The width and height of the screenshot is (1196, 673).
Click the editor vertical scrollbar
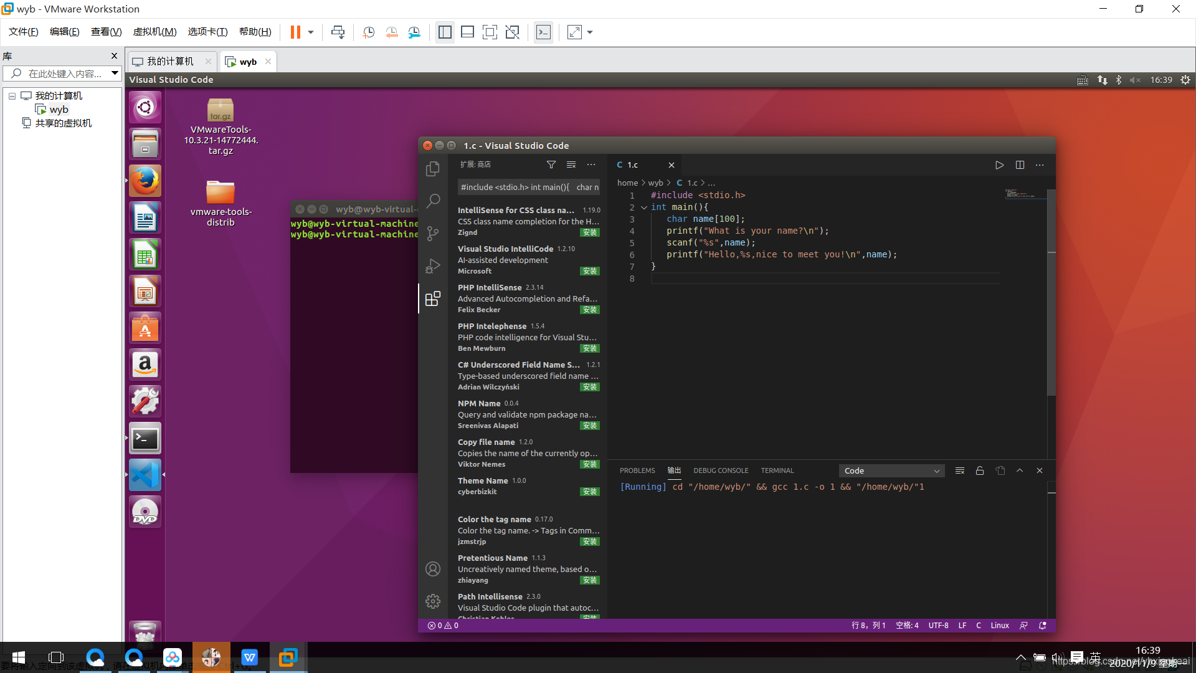[x=1051, y=293]
